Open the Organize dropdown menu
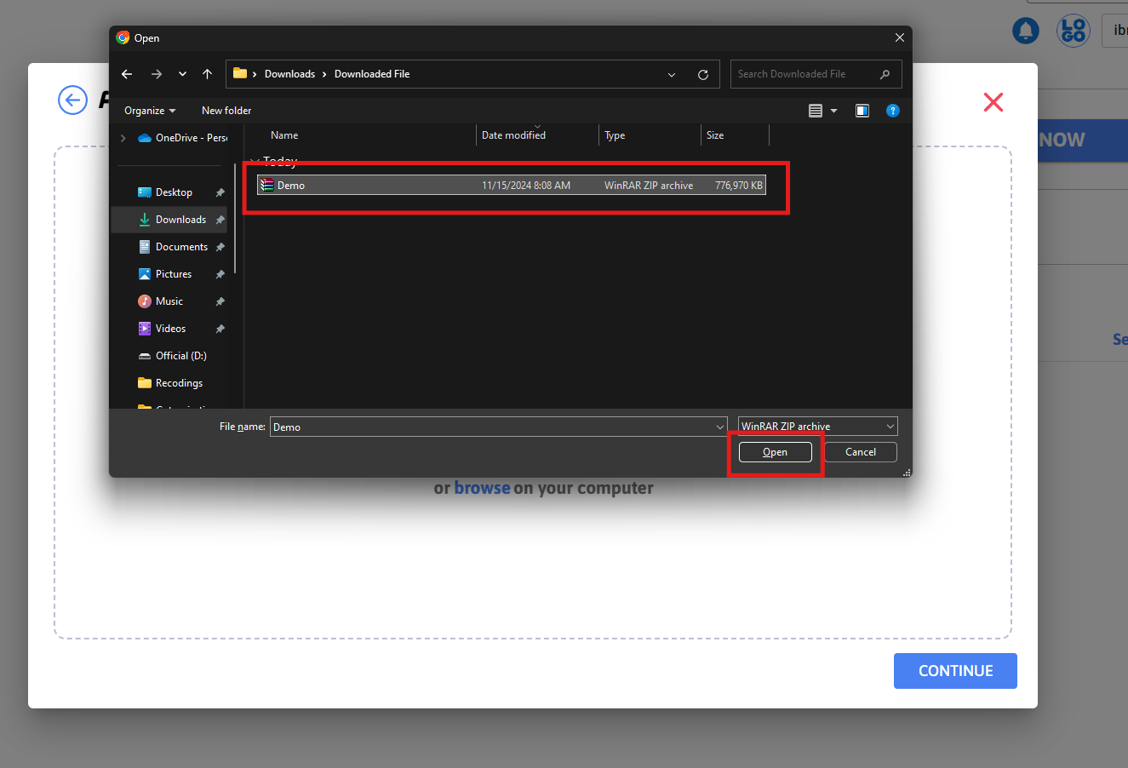The image size is (1128, 768). (x=150, y=111)
